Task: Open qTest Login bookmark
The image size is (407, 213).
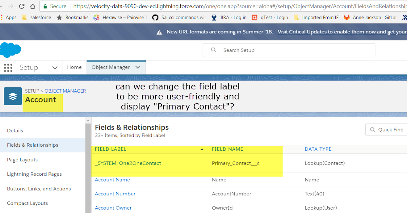Action: (270, 18)
